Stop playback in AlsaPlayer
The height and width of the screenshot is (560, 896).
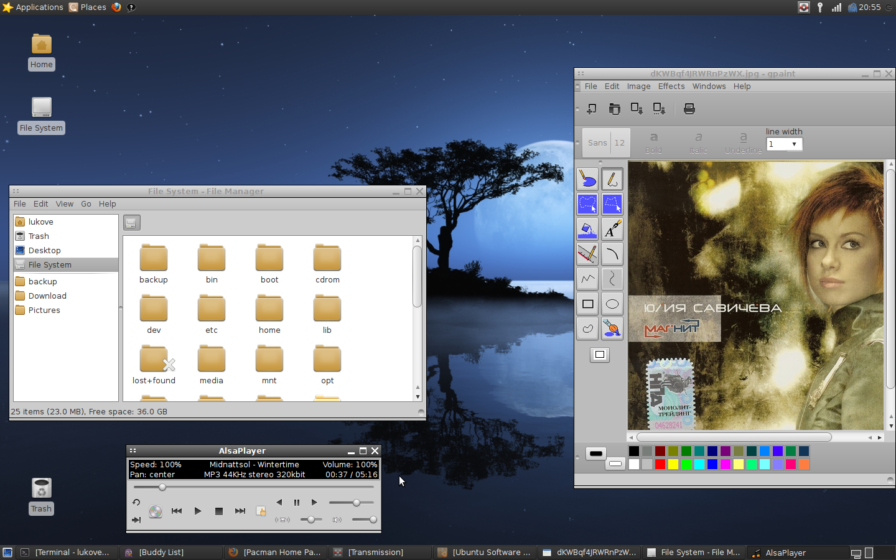click(219, 511)
